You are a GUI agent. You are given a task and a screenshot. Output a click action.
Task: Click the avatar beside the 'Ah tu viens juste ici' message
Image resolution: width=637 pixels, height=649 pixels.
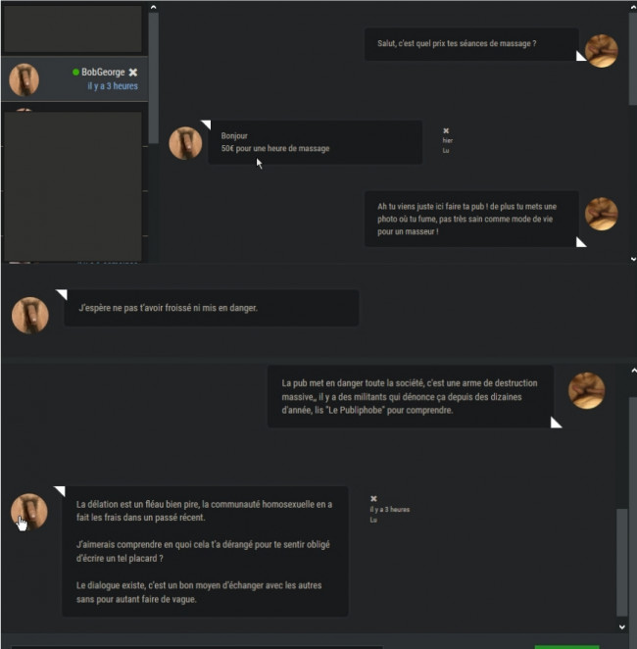[602, 214]
